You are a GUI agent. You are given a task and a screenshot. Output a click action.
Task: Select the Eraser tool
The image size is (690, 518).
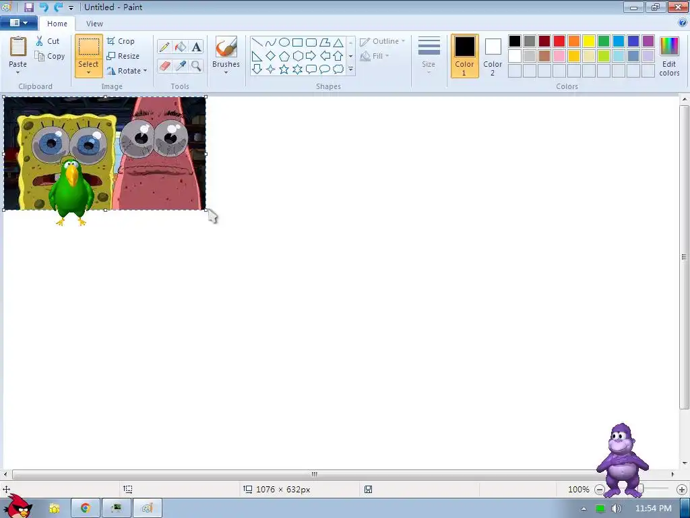[164, 66]
